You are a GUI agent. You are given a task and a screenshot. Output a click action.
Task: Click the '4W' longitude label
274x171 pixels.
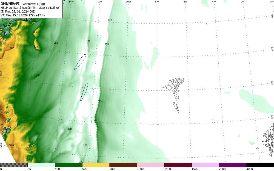[x=214, y=2]
